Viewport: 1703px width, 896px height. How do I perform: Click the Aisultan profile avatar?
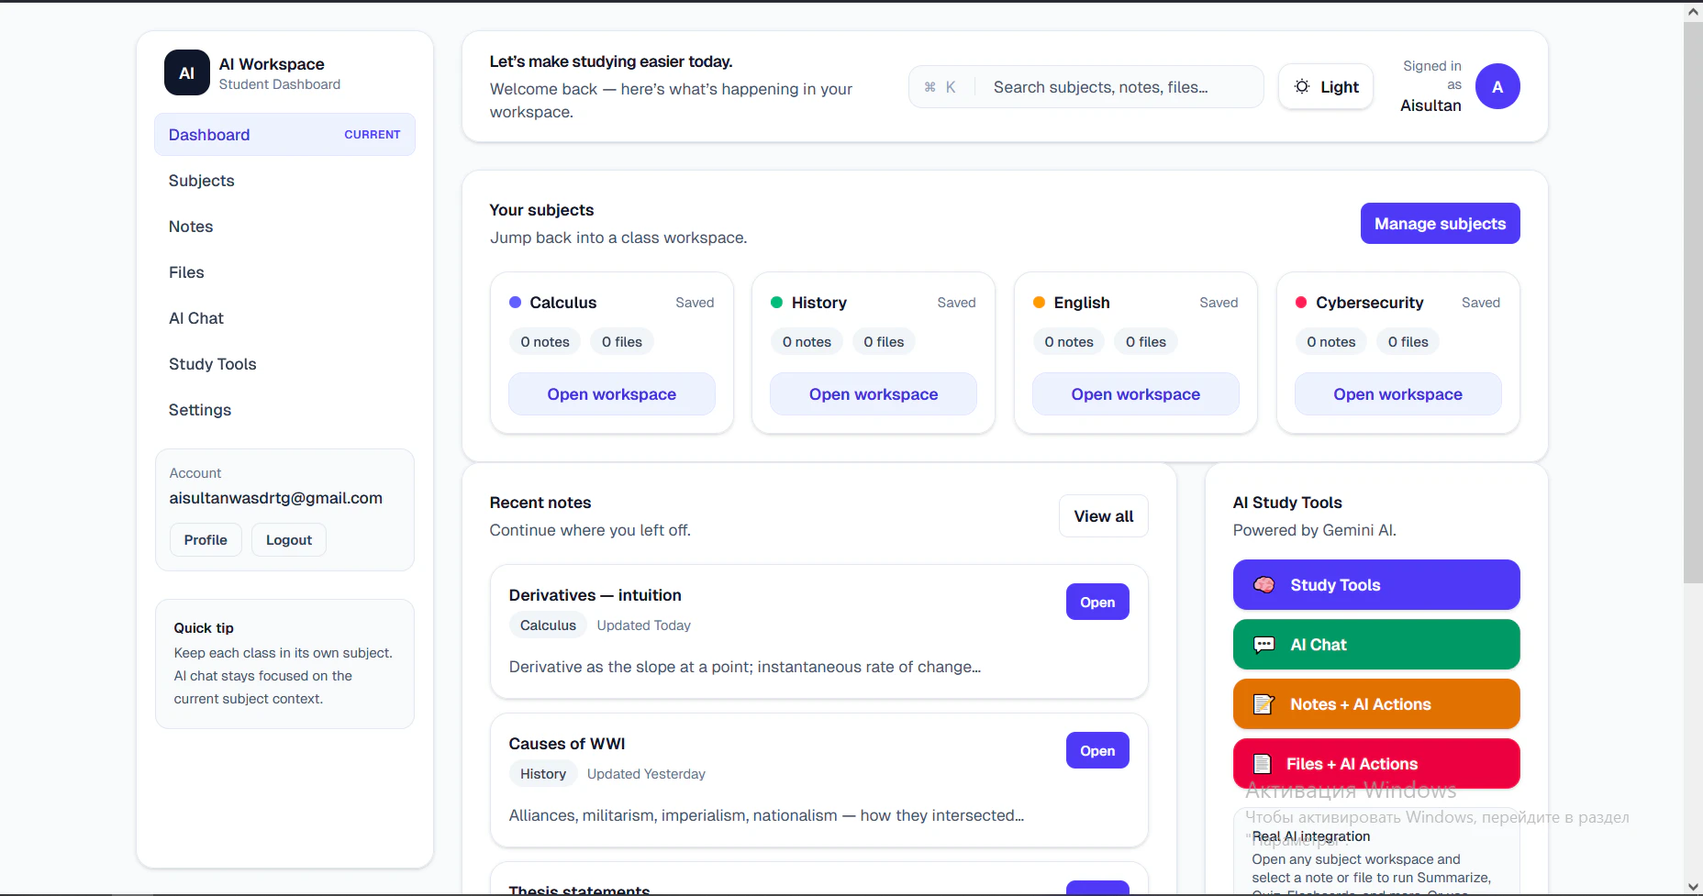1497,86
